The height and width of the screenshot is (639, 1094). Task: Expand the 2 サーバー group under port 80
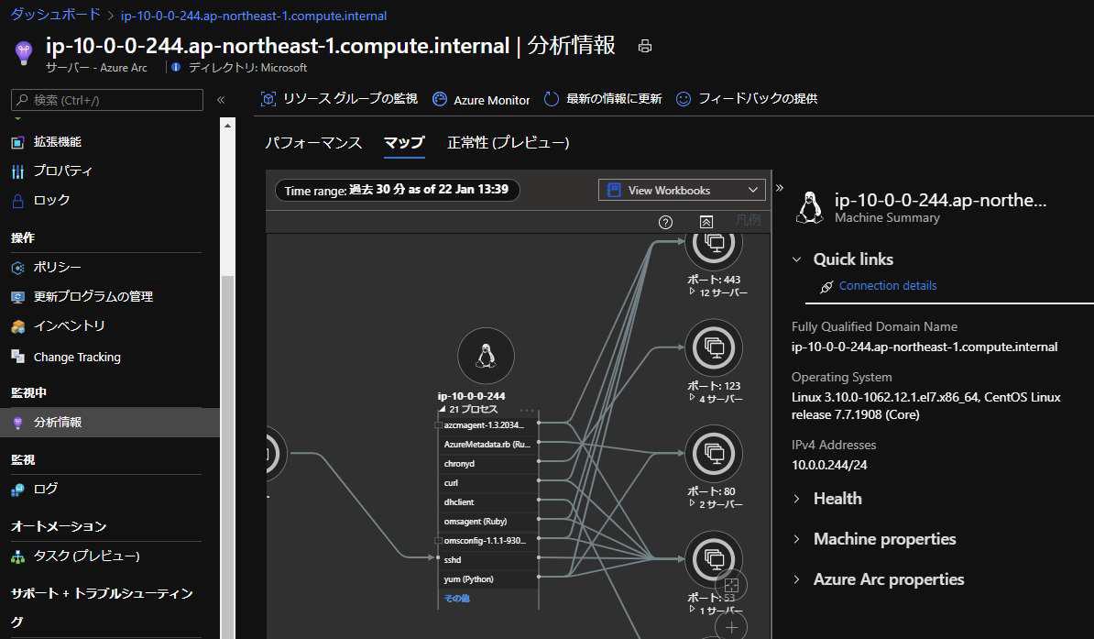[x=692, y=503]
